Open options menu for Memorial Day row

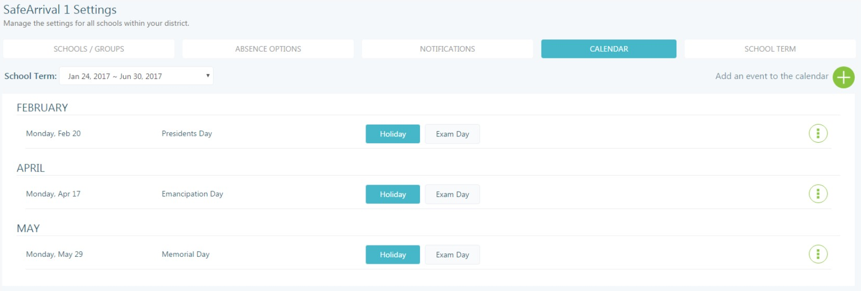pyautogui.click(x=818, y=254)
